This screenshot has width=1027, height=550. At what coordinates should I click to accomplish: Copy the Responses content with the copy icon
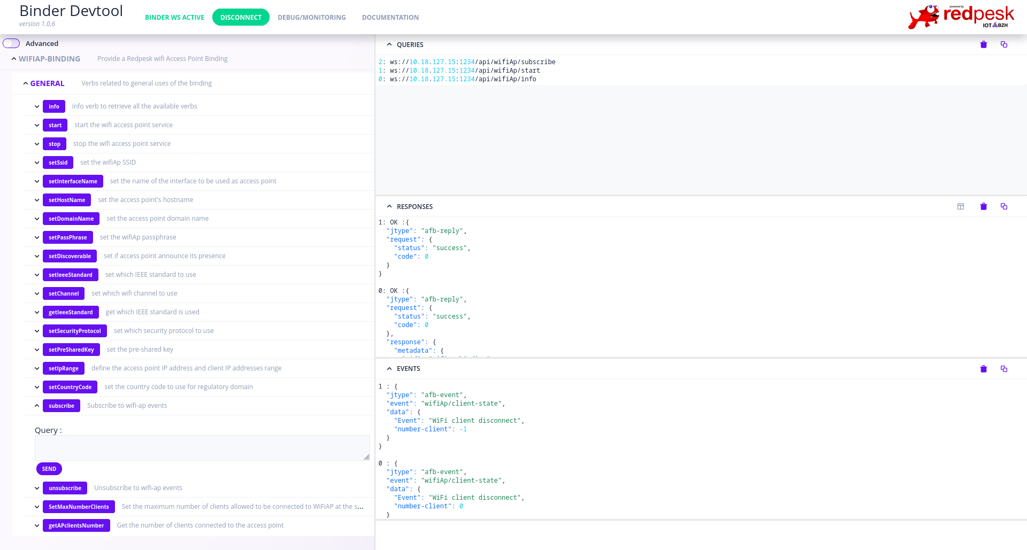pyautogui.click(x=1004, y=206)
